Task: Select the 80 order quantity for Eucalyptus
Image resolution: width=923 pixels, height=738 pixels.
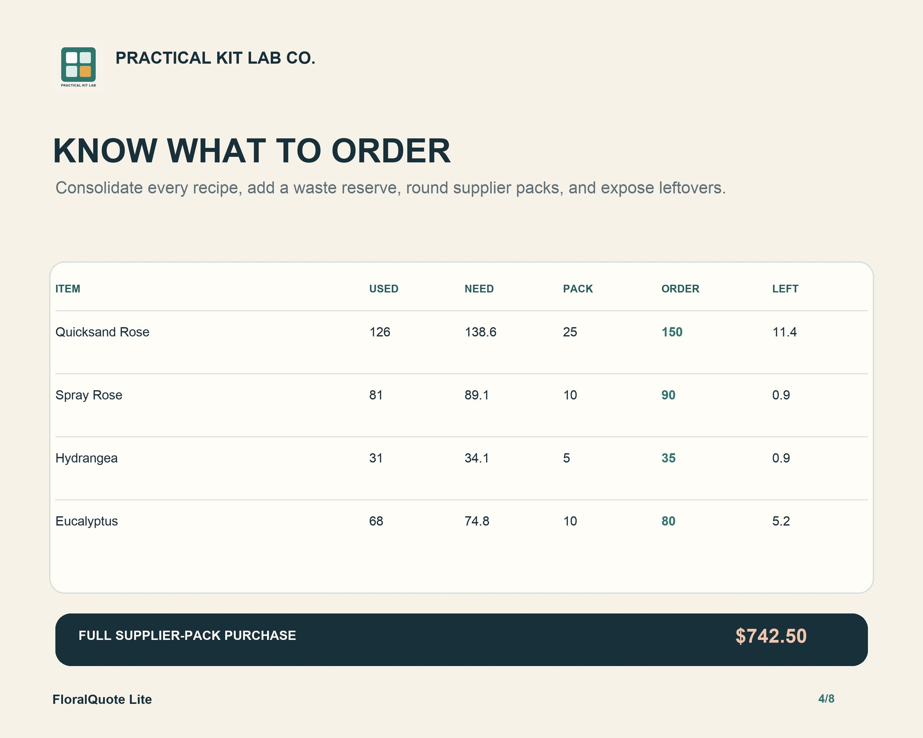Action: pos(668,521)
